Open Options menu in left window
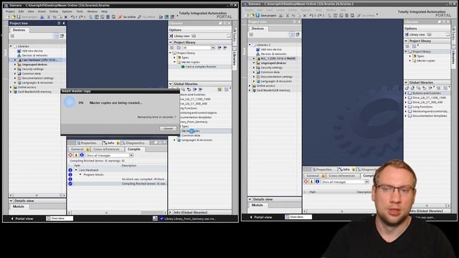The width and height of the screenshot is (459, 258). 67,11
